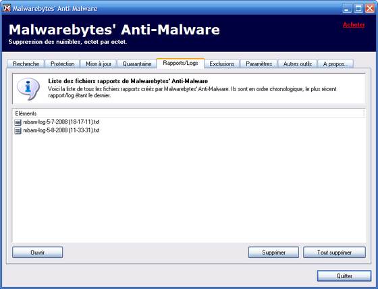
Task: Click the Malwarebytes title bar app icon
Action: [7, 8]
